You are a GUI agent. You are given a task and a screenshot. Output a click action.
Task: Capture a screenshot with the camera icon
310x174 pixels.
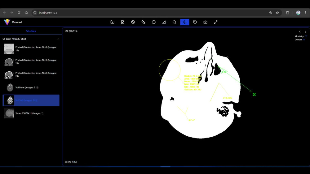206,22
